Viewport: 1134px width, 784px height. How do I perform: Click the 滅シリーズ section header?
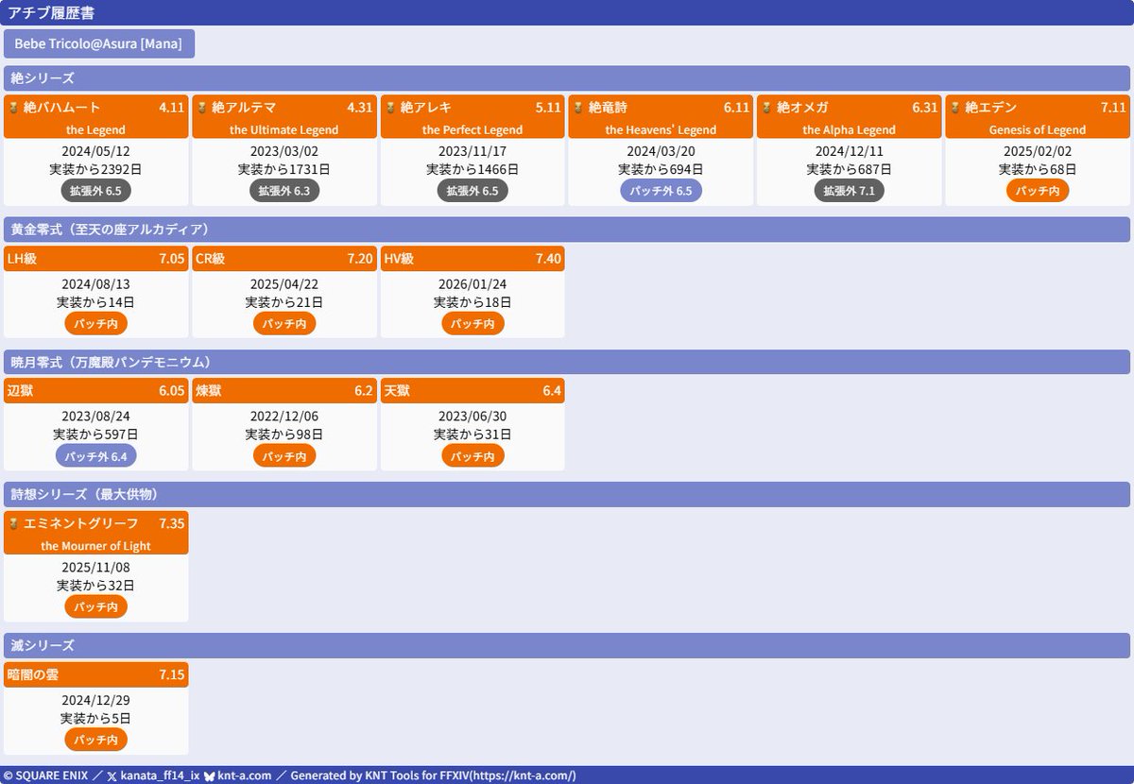[x=567, y=646]
